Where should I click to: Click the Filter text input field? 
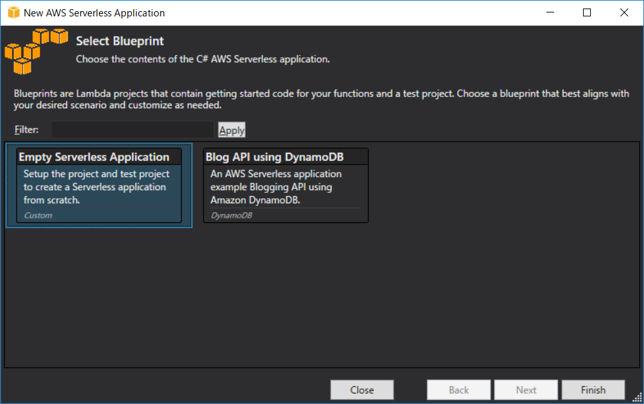(132, 130)
